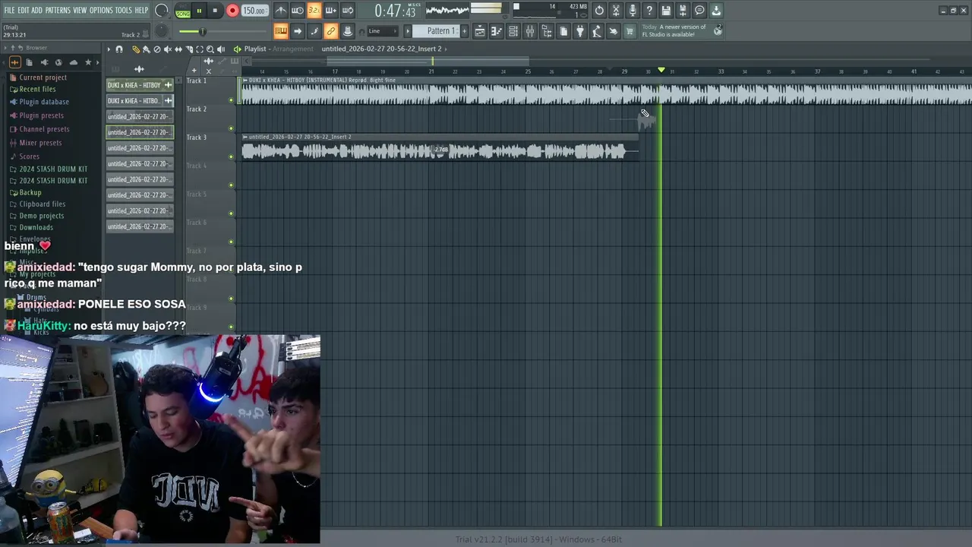Screen dimensions: 972x547
Task: Open the Line snap dropdown
Action: 382,31
